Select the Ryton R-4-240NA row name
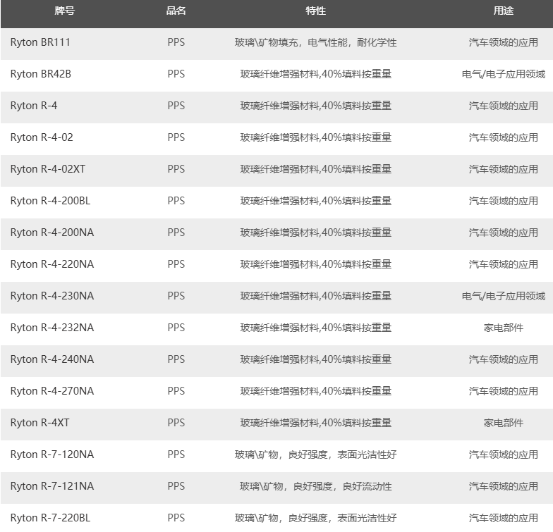 click(x=51, y=359)
